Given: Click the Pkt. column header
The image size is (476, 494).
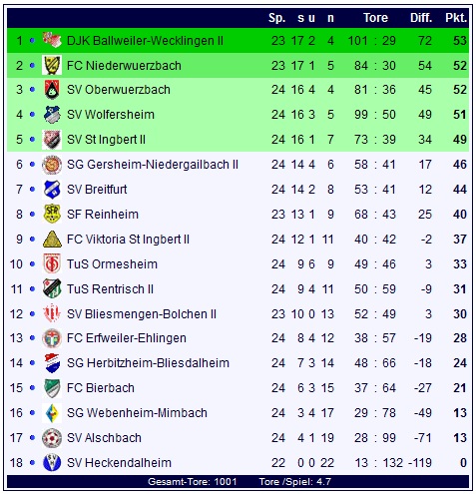Looking at the screenshot, I should click(456, 18).
